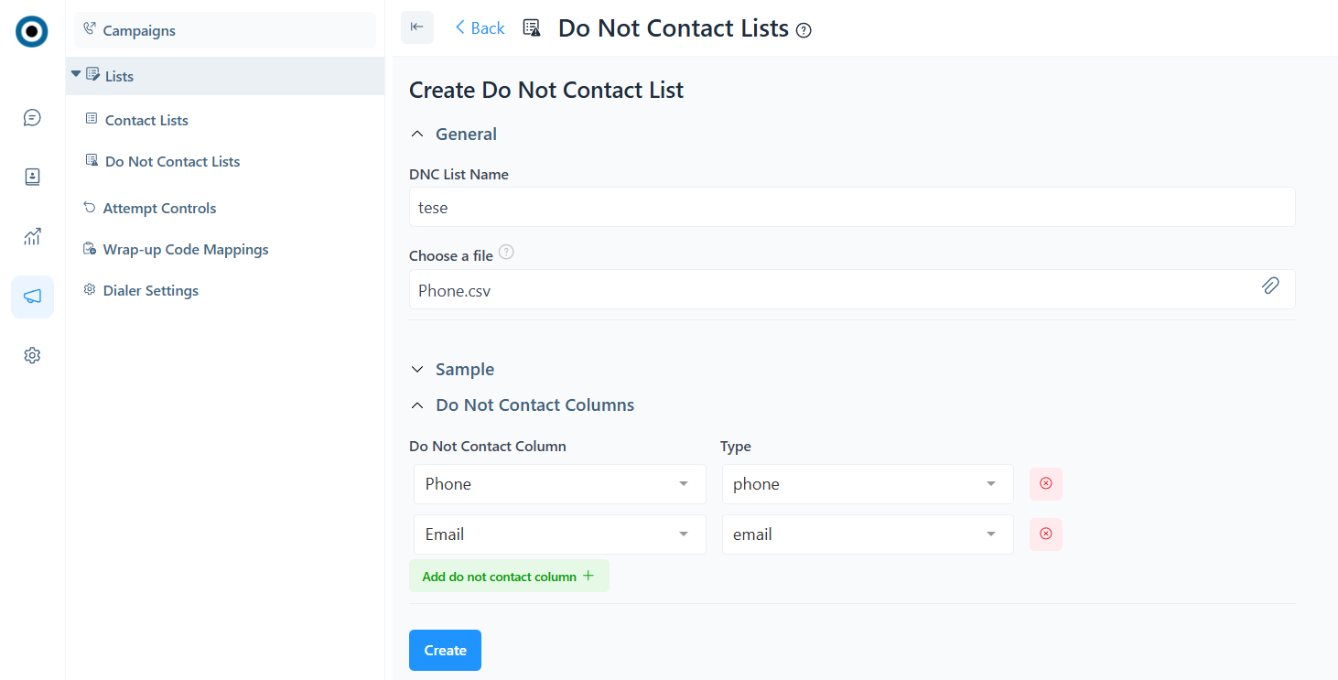
Task: Click Add do not contact column
Action: (508, 577)
